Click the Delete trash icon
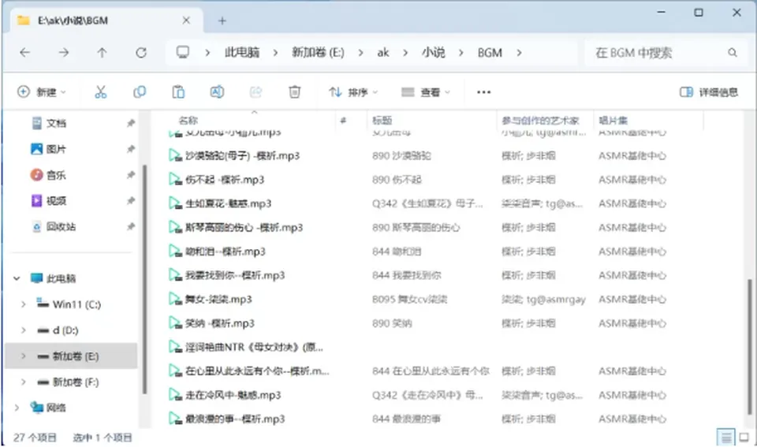This screenshot has height=447, width=757. pos(294,91)
